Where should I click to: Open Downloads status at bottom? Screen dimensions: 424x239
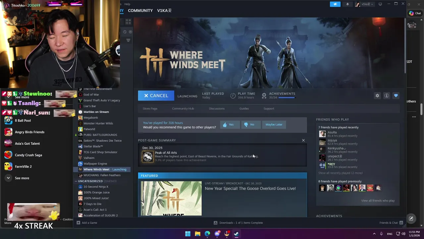238,223
